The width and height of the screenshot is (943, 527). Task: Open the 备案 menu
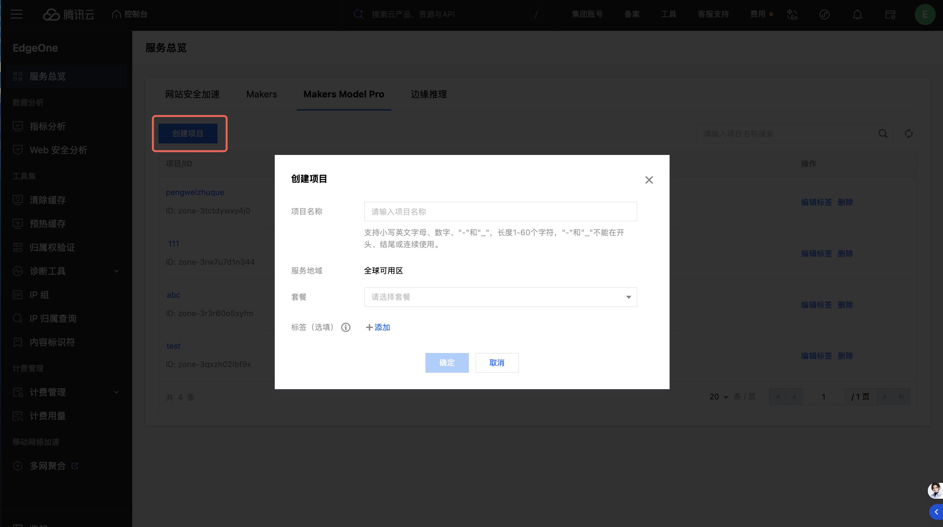[x=632, y=14]
